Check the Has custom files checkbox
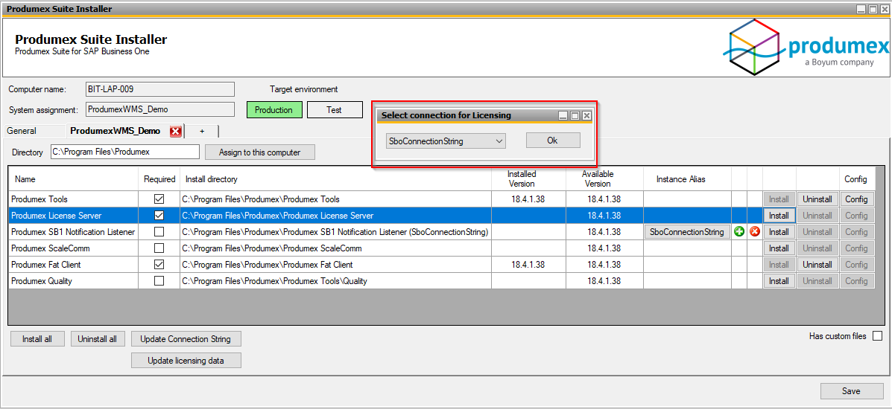 (x=877, y=335)
